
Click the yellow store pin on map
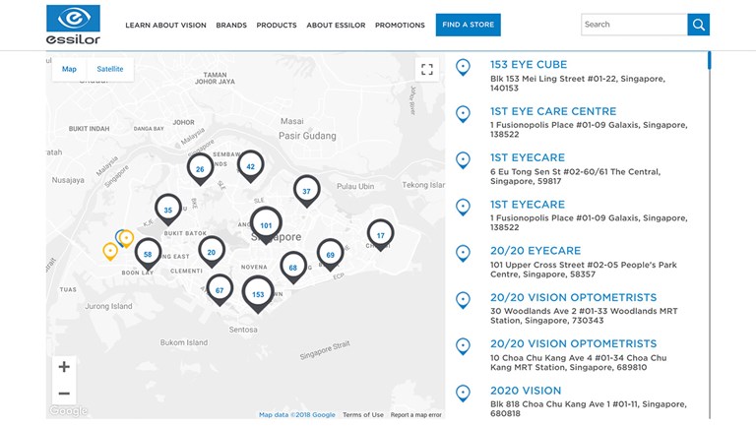point(110,251)
